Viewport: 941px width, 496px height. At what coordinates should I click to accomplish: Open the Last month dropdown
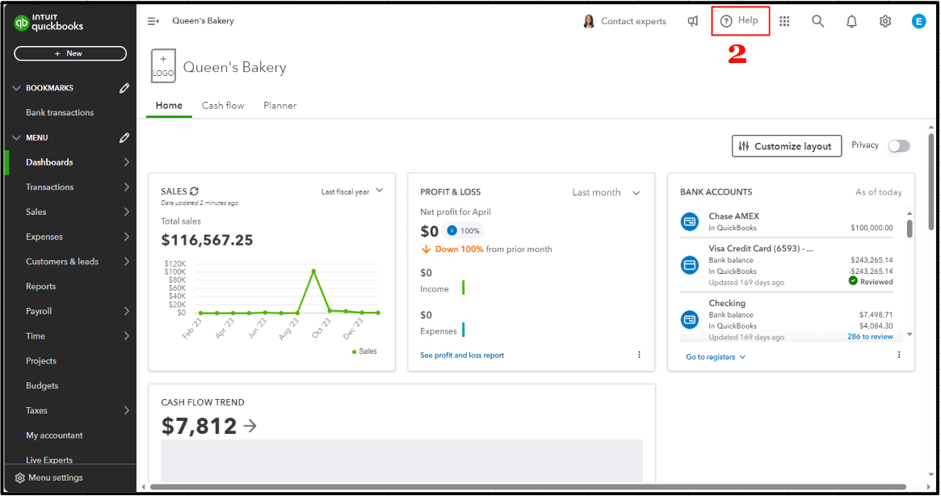[606, 193]
